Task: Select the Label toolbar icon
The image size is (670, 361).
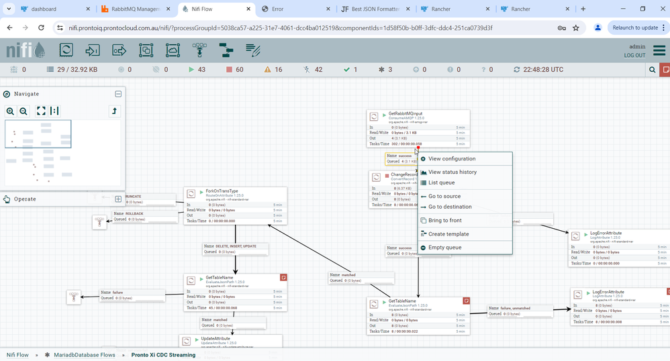Action: click(x=253, y=50)
